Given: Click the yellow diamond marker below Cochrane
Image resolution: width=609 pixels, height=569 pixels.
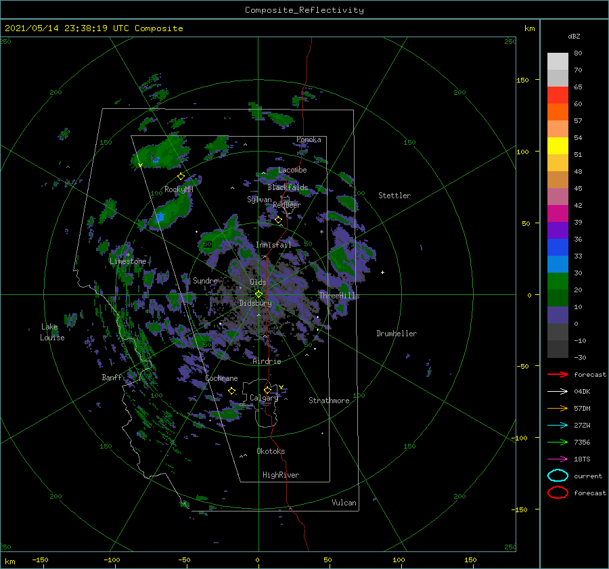Looking at the screenshot, I should point(232,391).
